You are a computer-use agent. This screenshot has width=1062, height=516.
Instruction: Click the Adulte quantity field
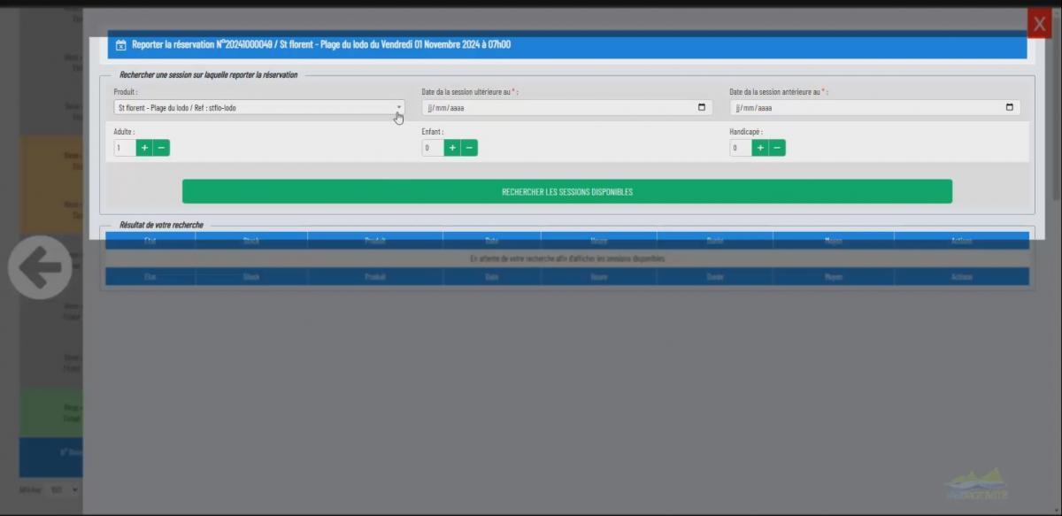click(x=125, y=148)
